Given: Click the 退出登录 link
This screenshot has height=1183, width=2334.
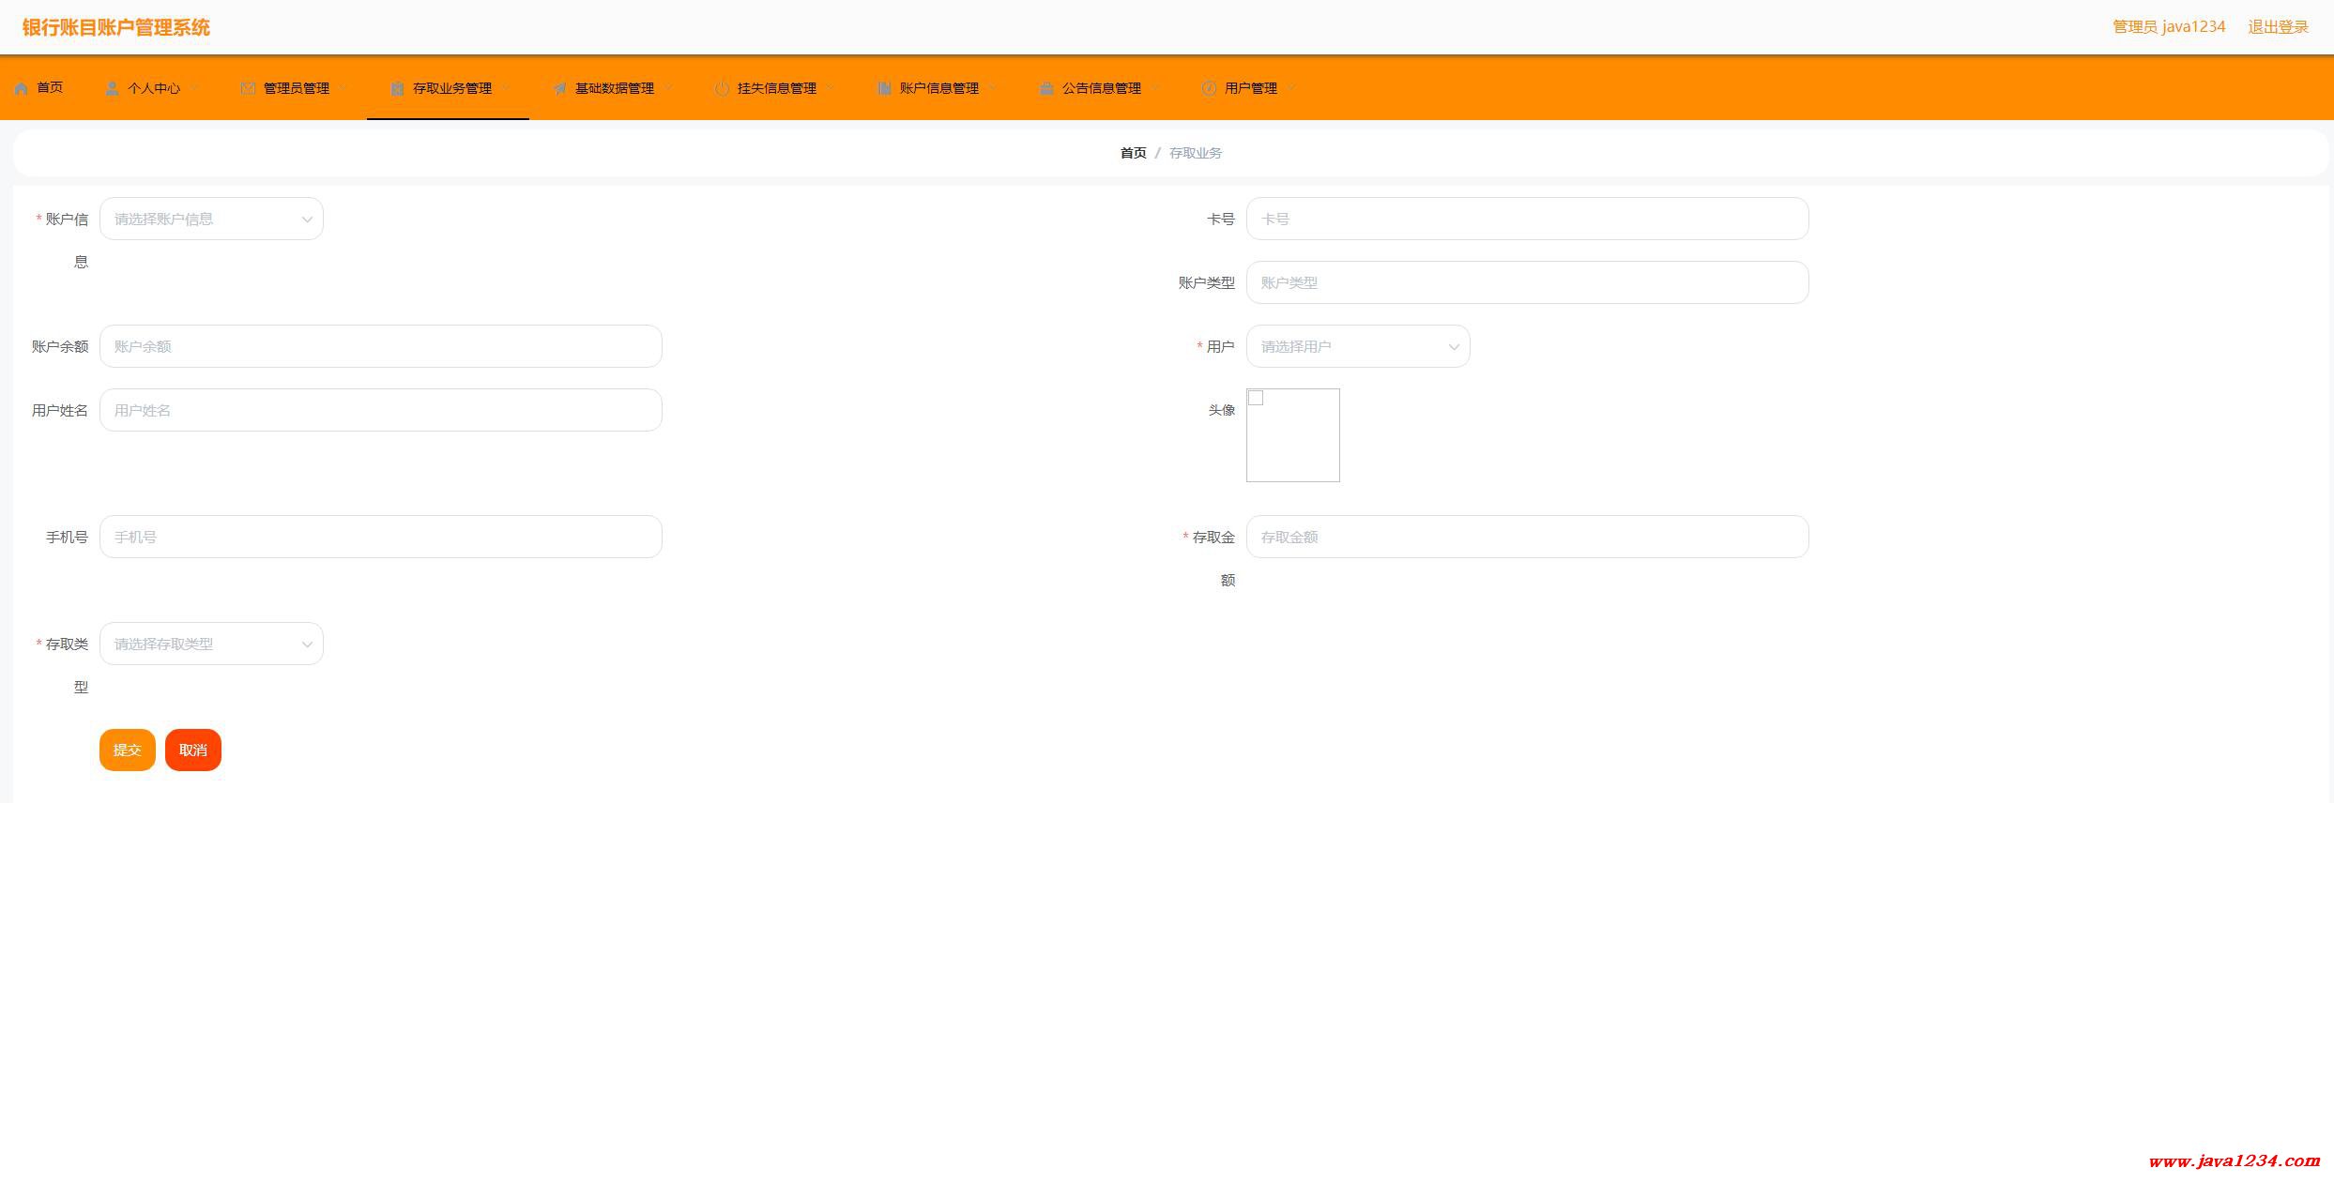Looking at the screenshot, I should [2277, 27].
